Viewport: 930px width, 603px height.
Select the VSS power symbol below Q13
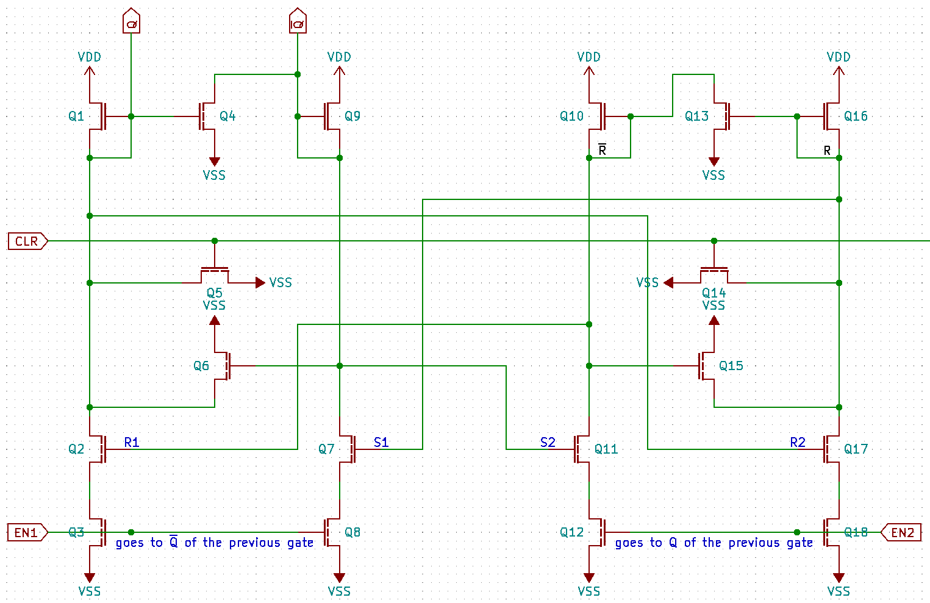(x=714, y=169)
